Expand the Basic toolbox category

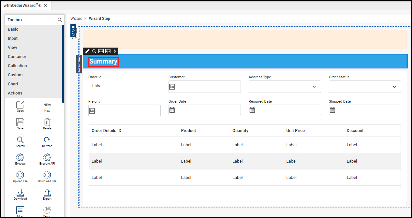click(x=34, y=29)
